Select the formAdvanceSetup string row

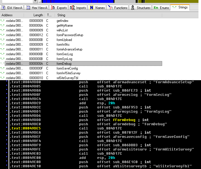coord(81,49)
